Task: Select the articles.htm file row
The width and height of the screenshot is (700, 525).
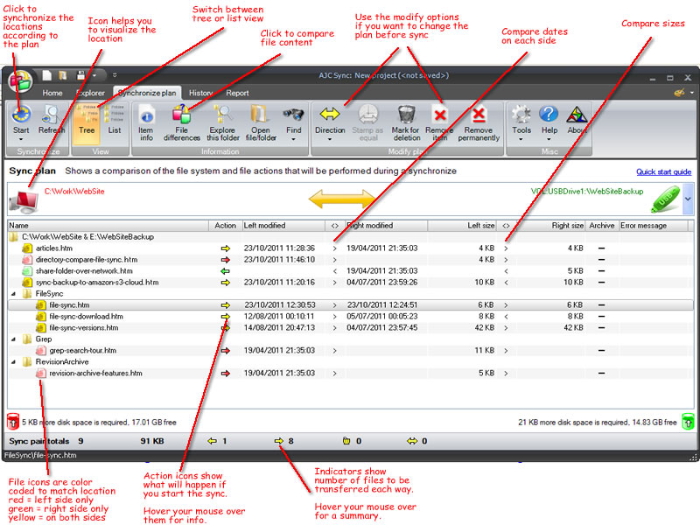Action: point(351,248)
